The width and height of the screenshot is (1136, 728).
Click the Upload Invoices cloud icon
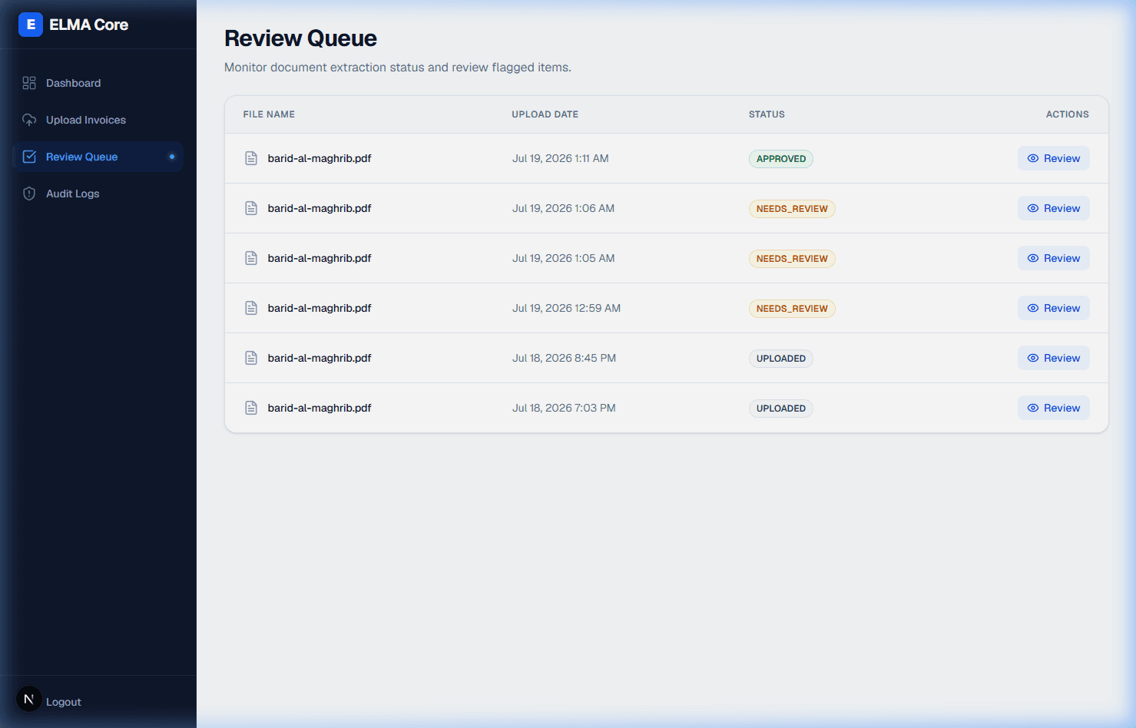pyautogui.click(x=29, y=120)
